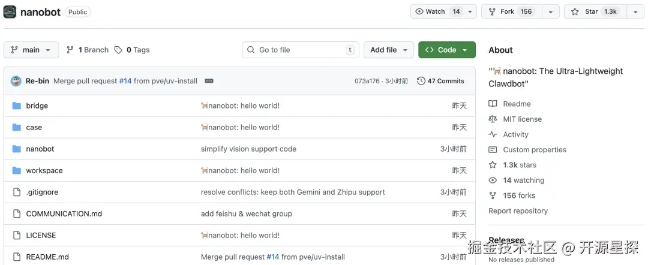Open the README.md file
648x265 pixels.
[47, 257]
